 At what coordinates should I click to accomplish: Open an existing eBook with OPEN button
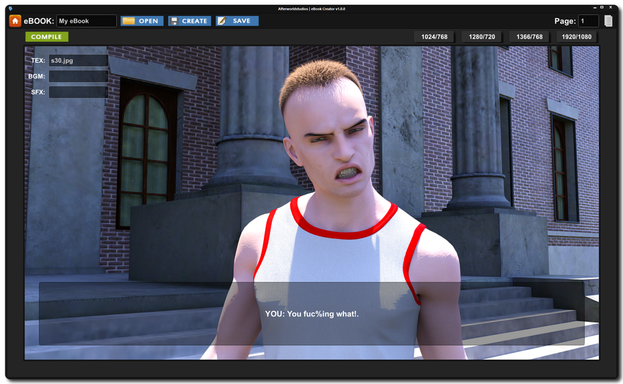(142, 21)
